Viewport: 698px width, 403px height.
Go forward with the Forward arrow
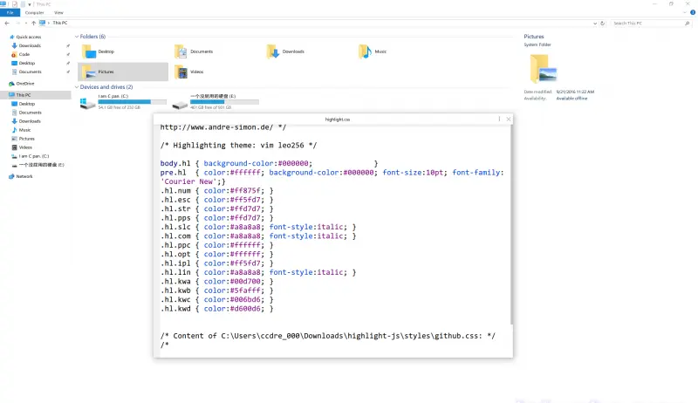tap(17, 24)
